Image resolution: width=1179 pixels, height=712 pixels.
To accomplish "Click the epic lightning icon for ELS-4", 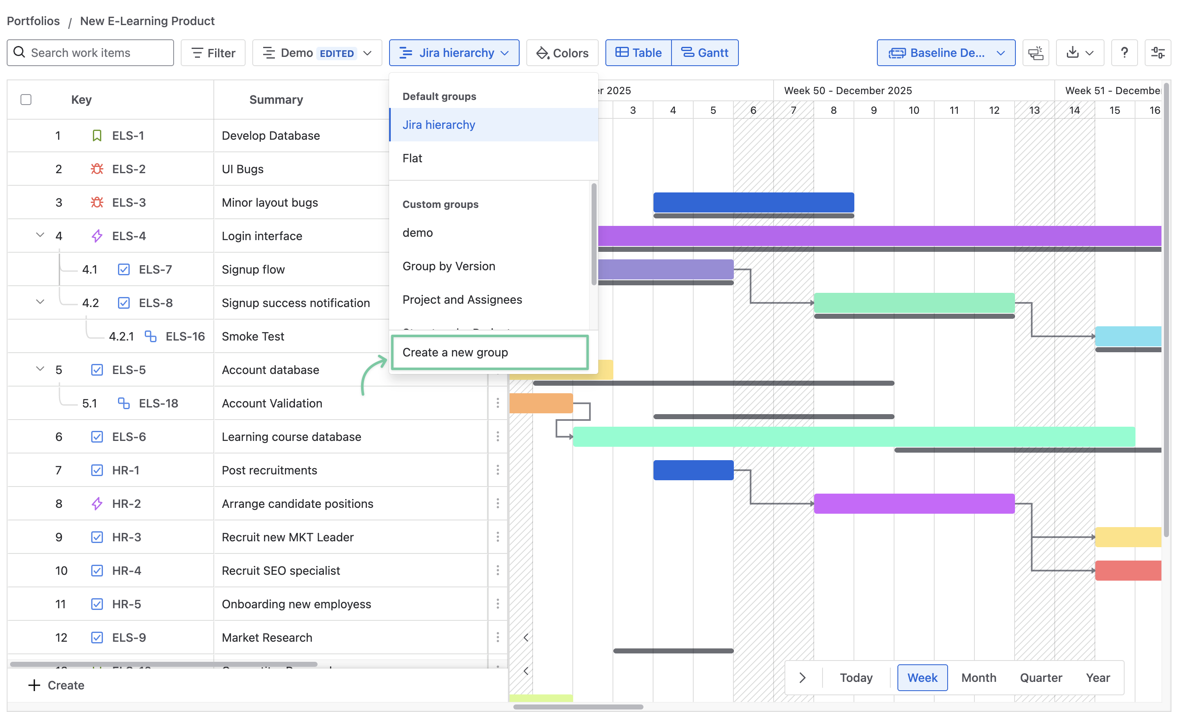I will click(97, 236).
